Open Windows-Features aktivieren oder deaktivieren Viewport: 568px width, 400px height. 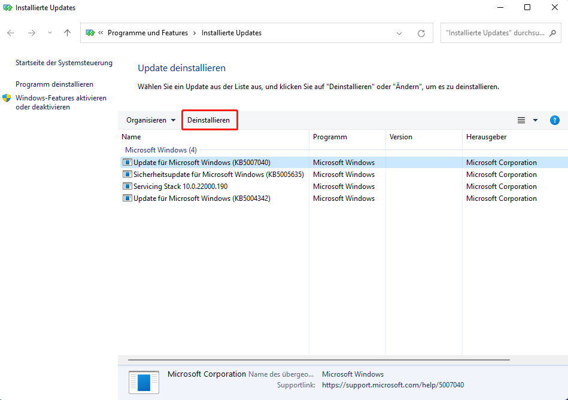(60, 102)
